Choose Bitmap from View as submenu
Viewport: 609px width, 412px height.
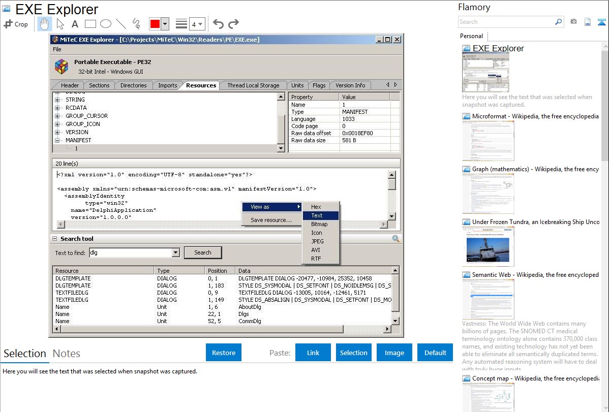point(321,224)
